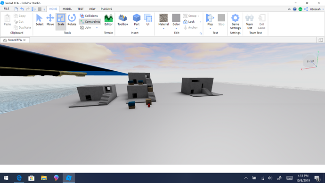Image resolution: width=325 pixels, height=183 pixels.
Task: Expand the Join dropdown arrow
Action: (x=97, y=28)
